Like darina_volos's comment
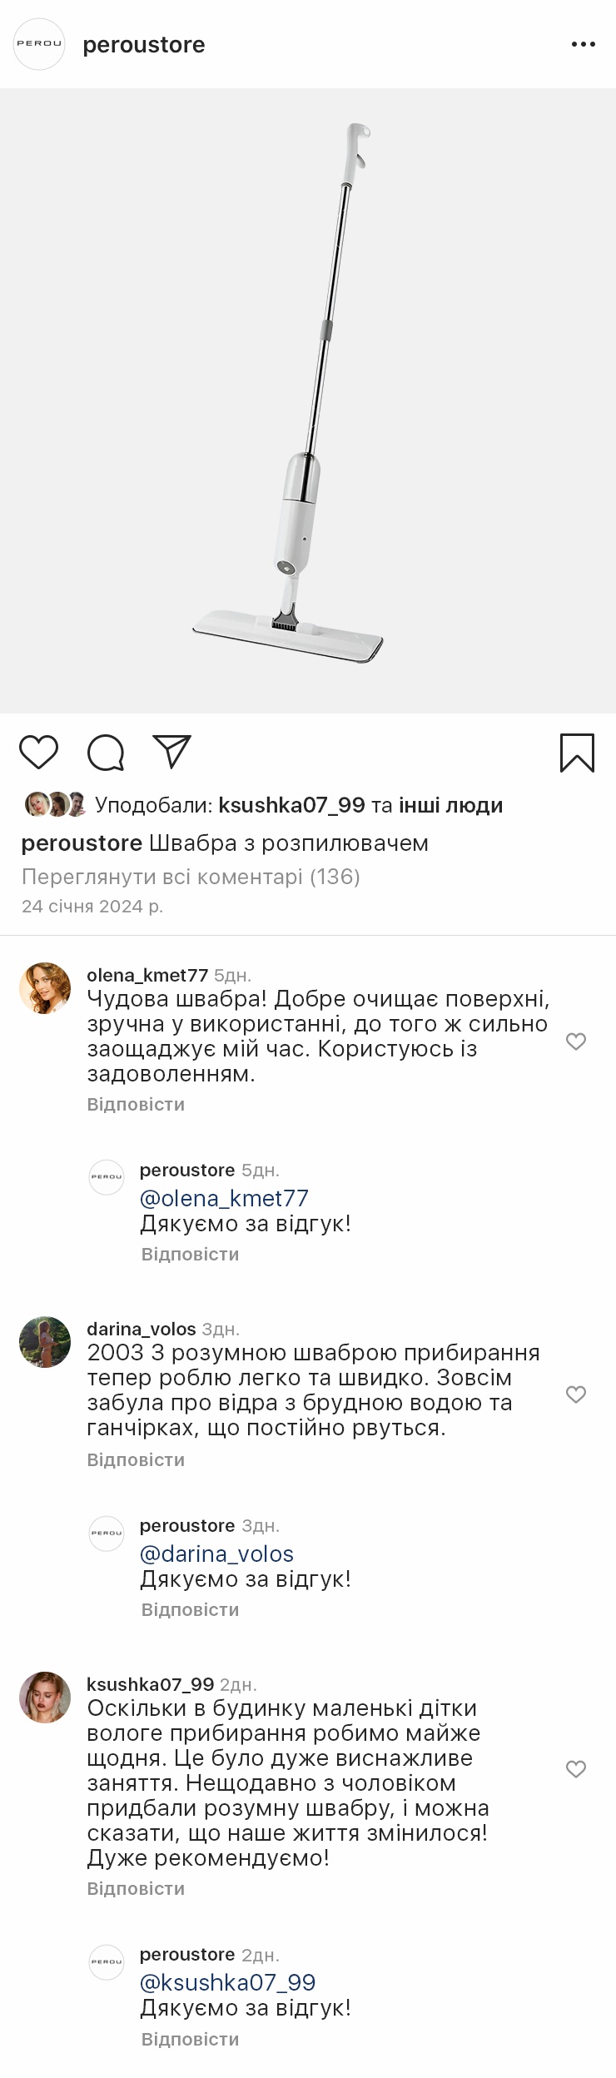Viewport: 616px width, 2078px height. 575,1394
